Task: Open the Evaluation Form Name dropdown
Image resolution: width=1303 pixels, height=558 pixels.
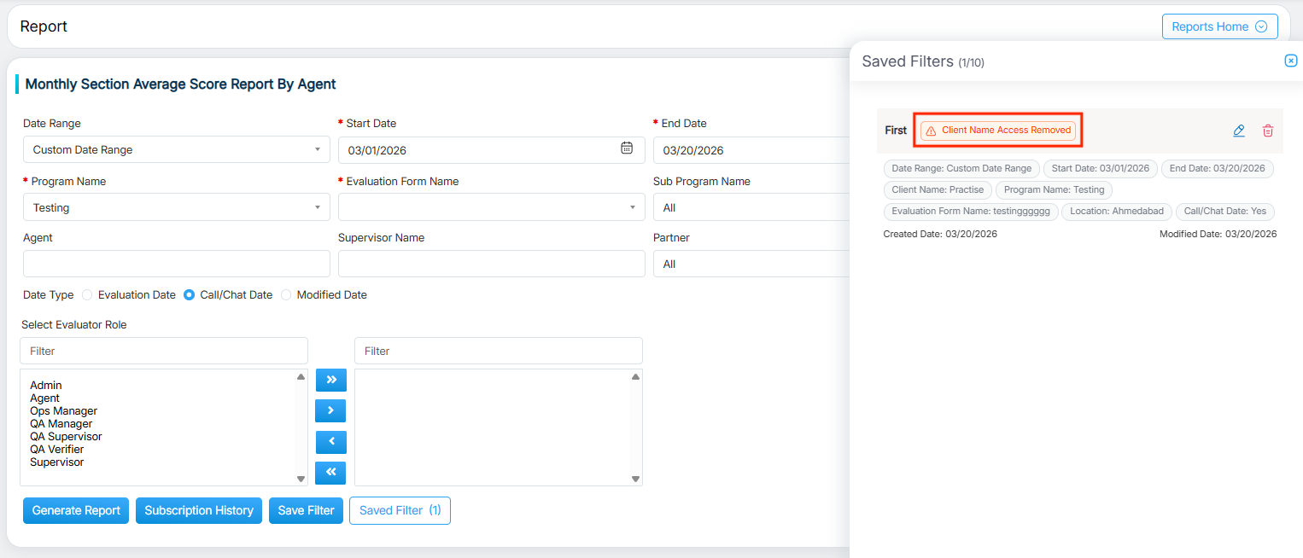Action: coord(491,207)
